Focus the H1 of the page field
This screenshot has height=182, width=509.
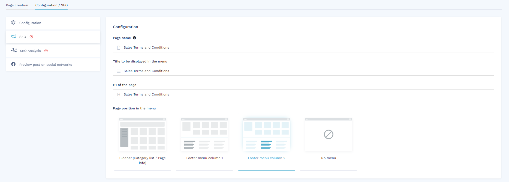(x=303, y=94)
